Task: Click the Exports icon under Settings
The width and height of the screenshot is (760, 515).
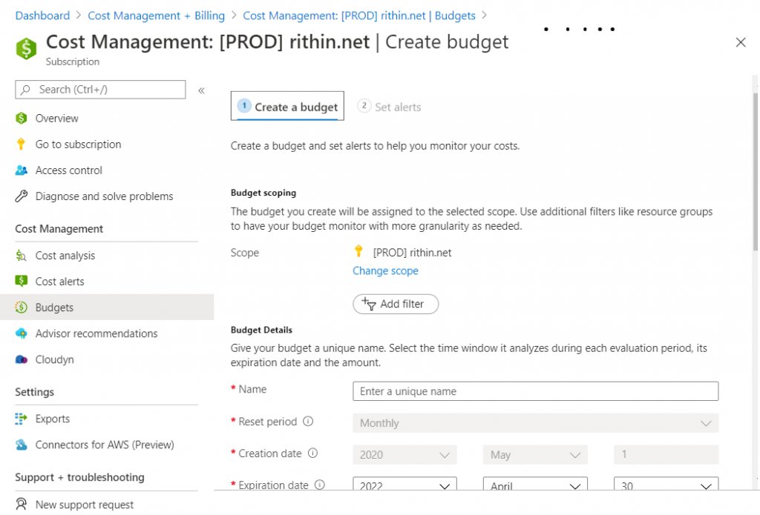Action: pos(22,419)
